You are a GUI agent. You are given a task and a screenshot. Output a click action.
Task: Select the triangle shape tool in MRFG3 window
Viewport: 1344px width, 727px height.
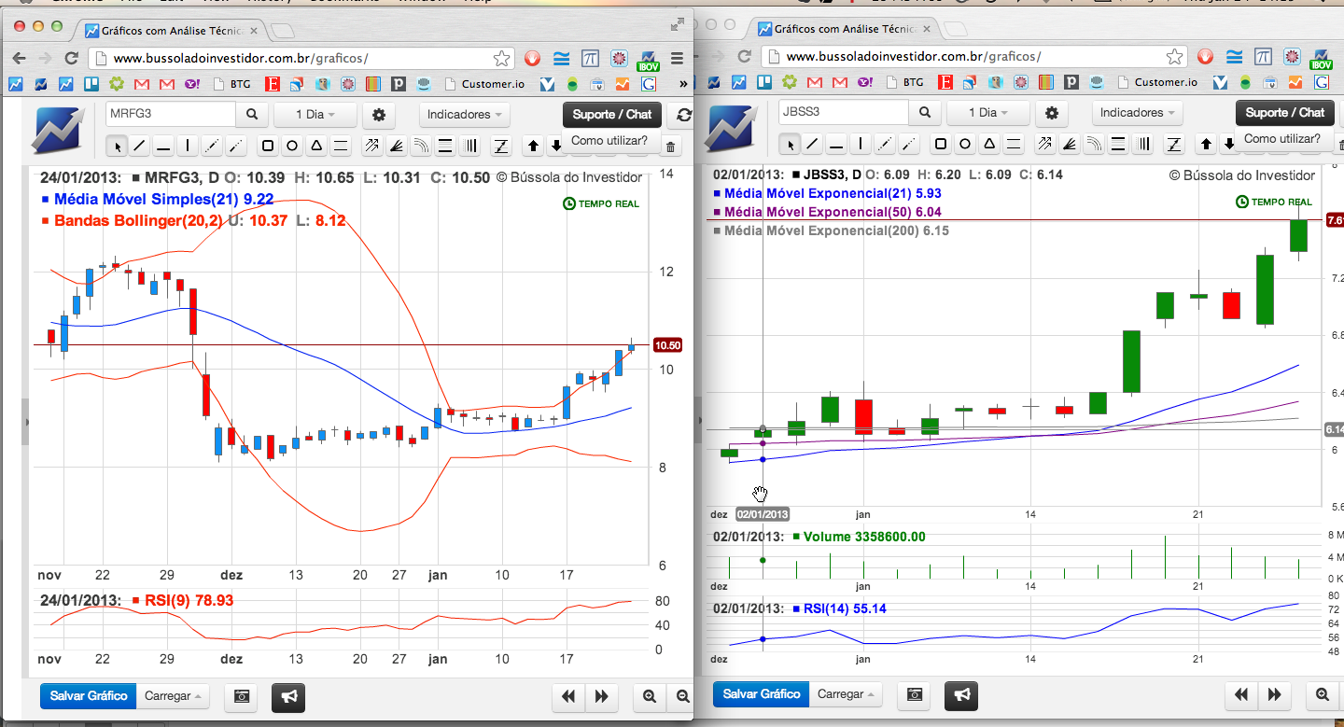(316, 146)
